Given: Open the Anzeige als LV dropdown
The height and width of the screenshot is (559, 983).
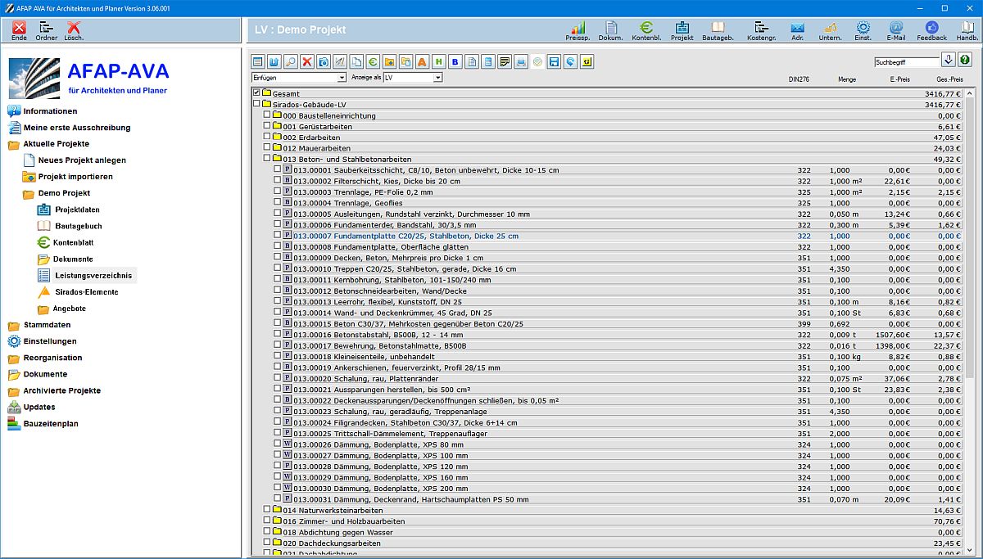Looking at the screenshot, I should coord(413,77).
